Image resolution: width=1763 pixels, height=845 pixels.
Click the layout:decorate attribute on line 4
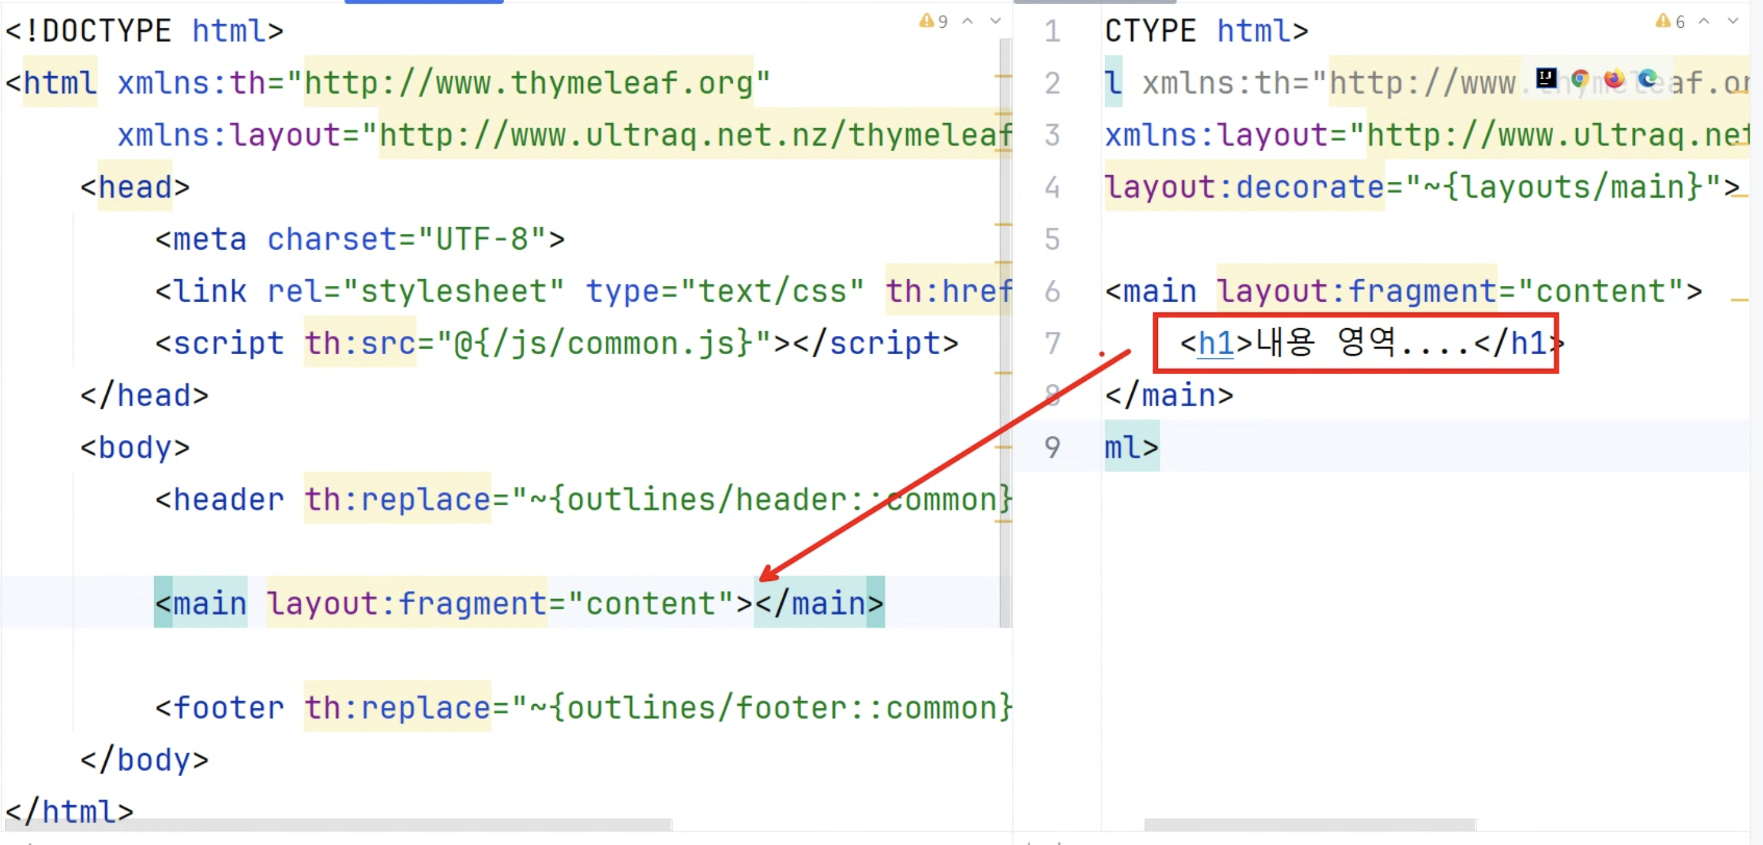tap(1244, 187)
